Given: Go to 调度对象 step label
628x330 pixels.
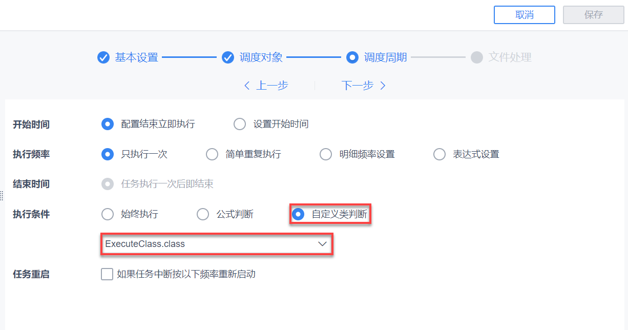Looking at the screenshot, I should [x=261, y=57].
